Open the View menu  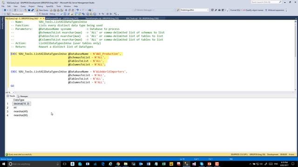(15, 6)
